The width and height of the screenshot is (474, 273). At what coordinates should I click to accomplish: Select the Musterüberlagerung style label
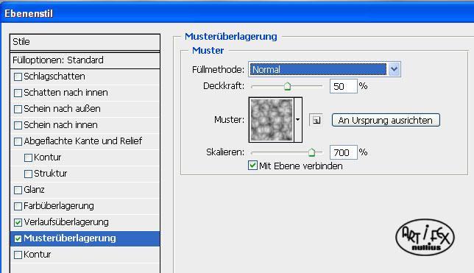pos(69,238)
